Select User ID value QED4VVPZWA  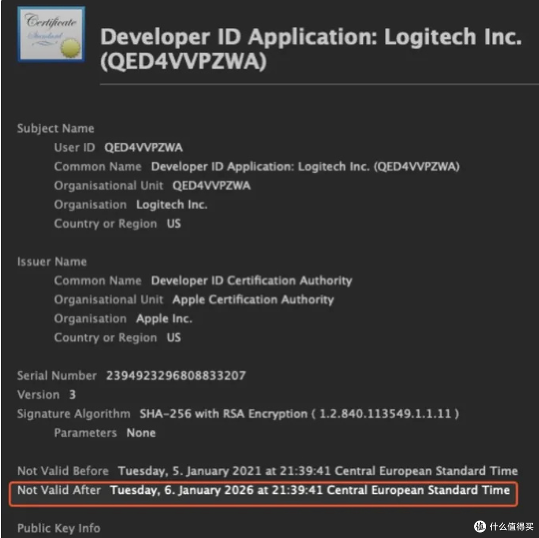pyautogui.click(x=143, y=147)
